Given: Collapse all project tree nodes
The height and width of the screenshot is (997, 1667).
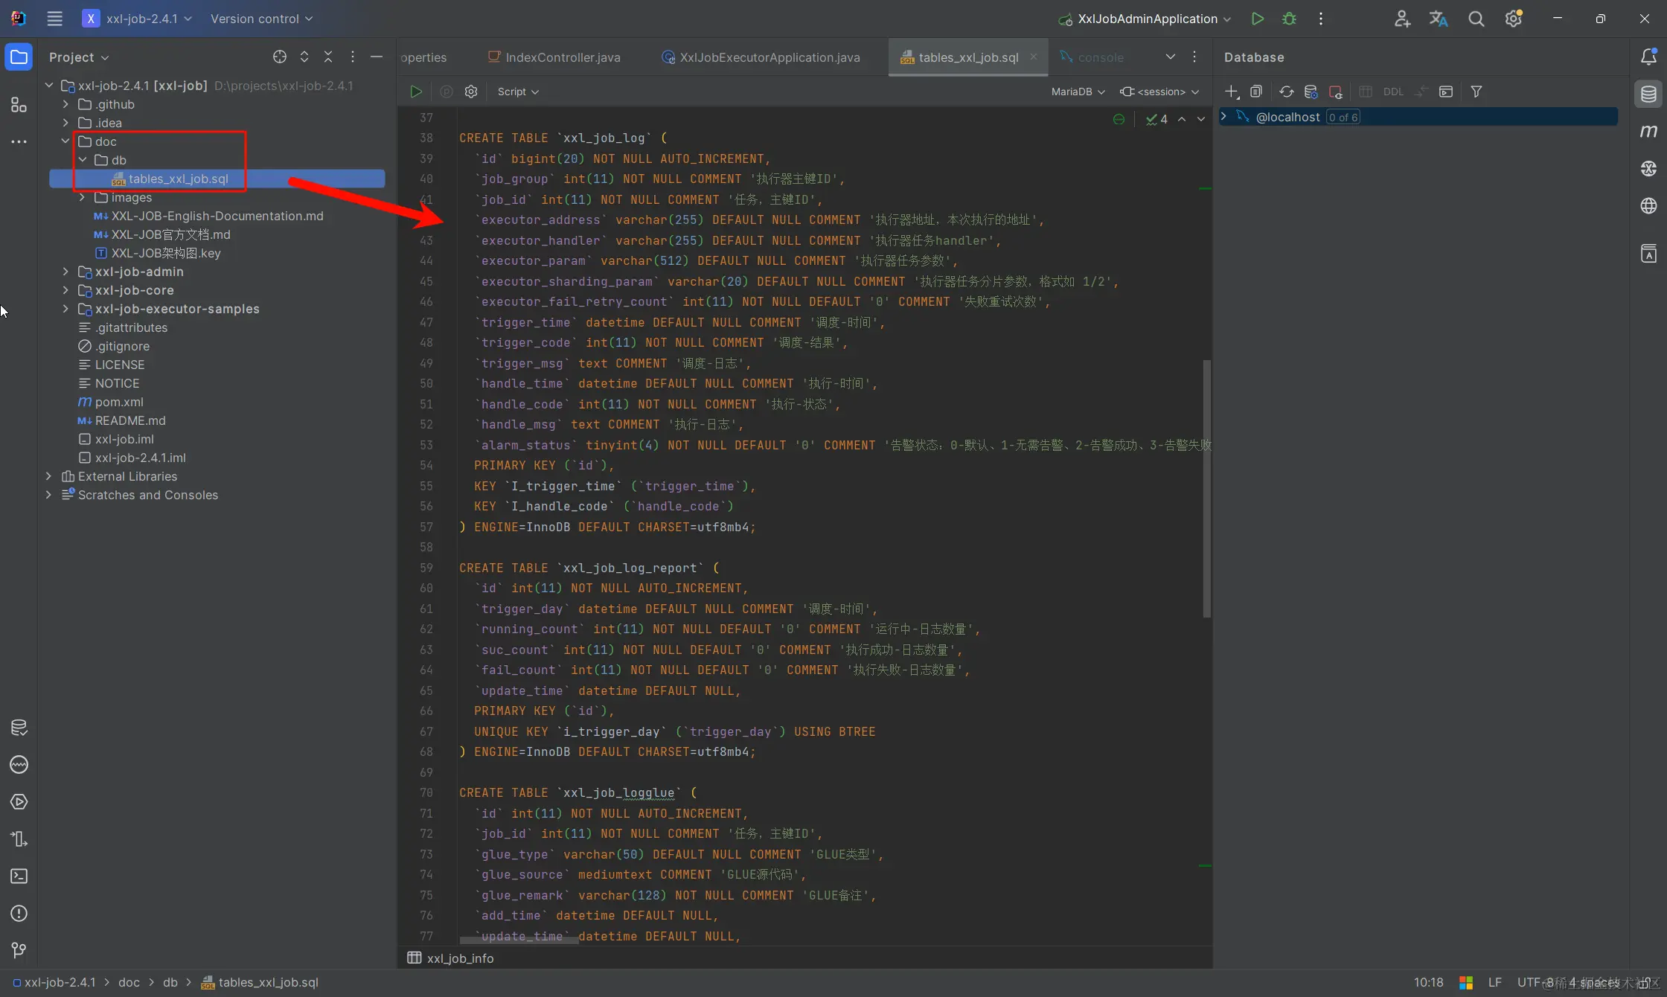Looking at the screenshot, I should (328, 57).
